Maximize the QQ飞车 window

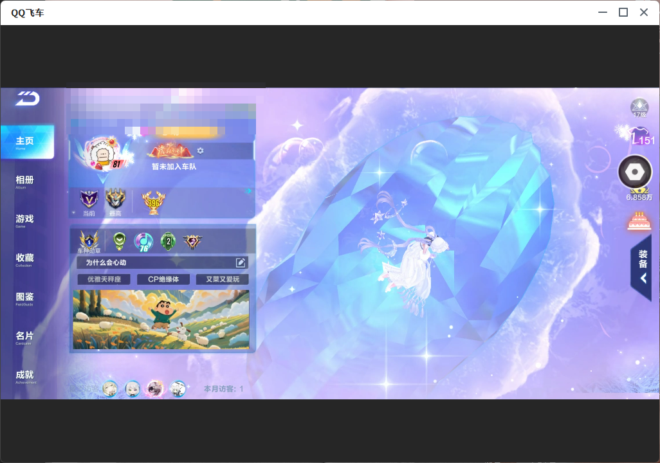click(623, 12)
